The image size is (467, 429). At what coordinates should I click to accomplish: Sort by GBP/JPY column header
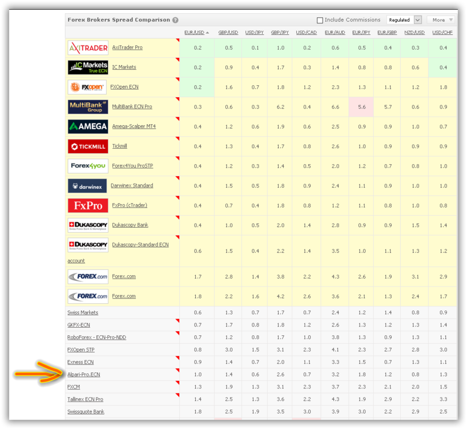tap(280, 33)
